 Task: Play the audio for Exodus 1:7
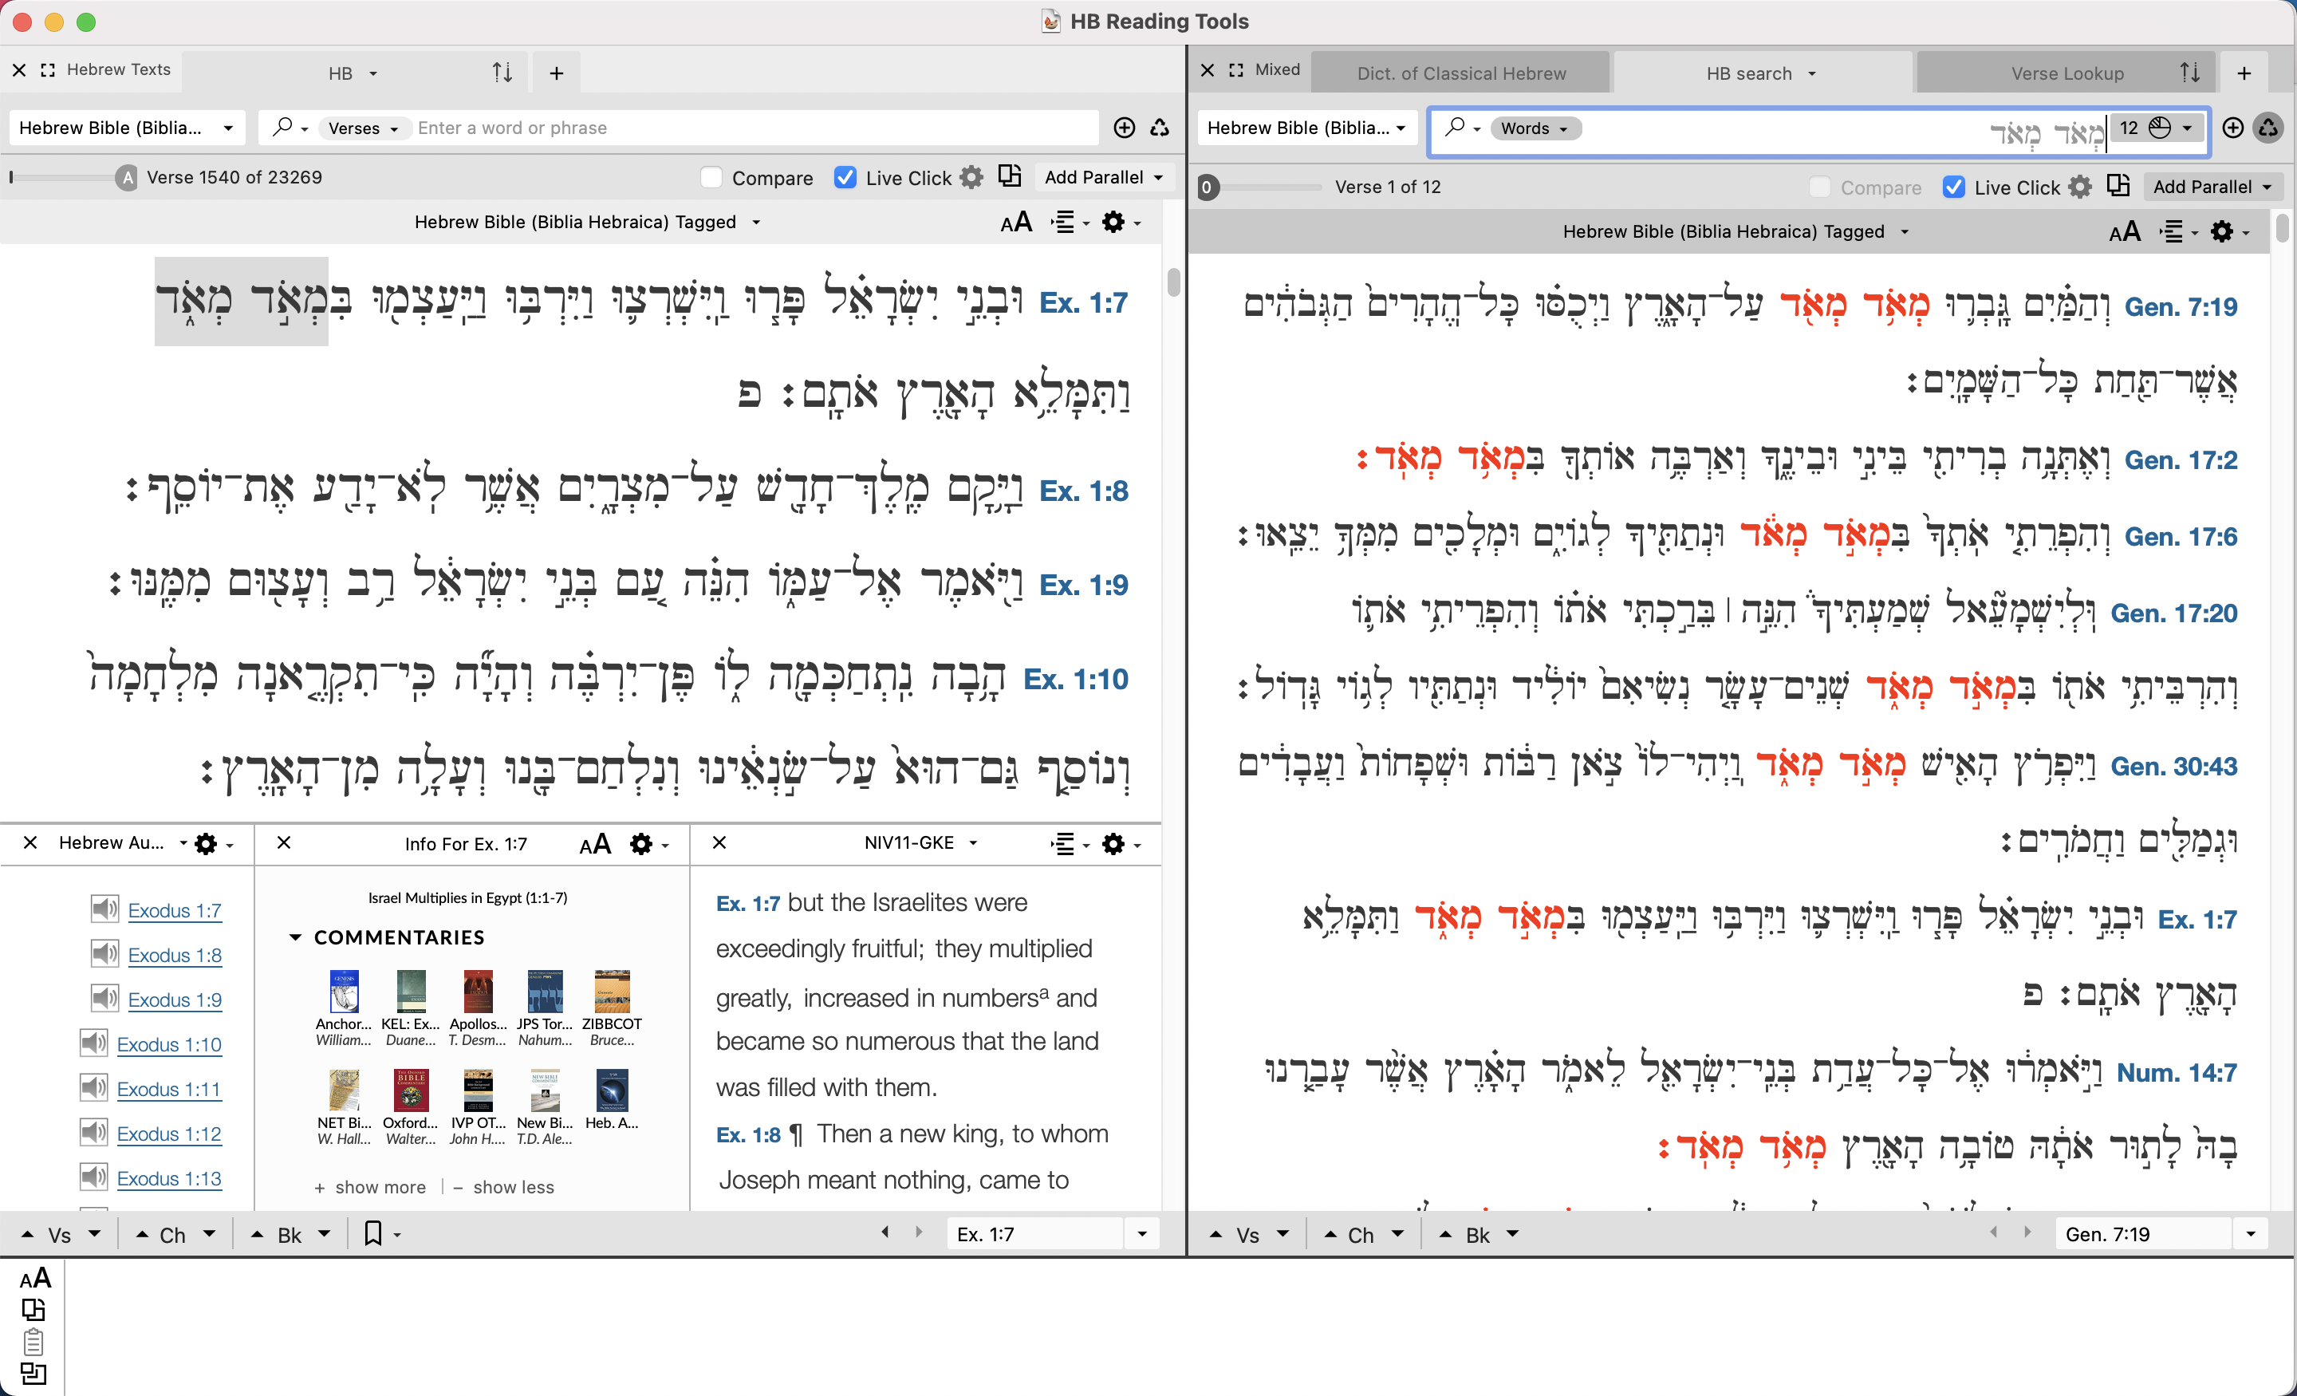(x=104, y=909)
